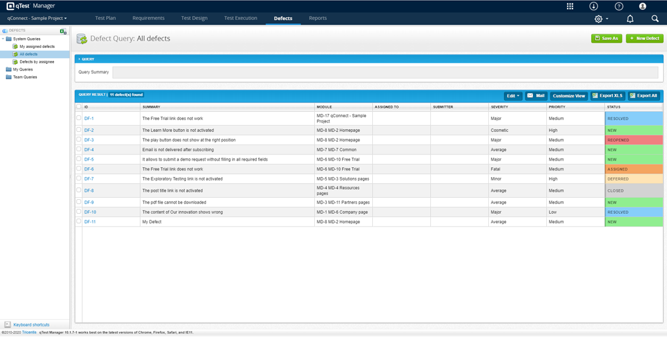667x337 pixels.
Task: Go to the Reports tab
Action: [317, 18]
